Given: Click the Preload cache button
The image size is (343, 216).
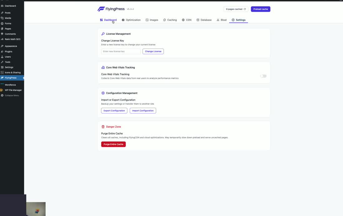Looking at the screenshot, I should click(261, 9).
